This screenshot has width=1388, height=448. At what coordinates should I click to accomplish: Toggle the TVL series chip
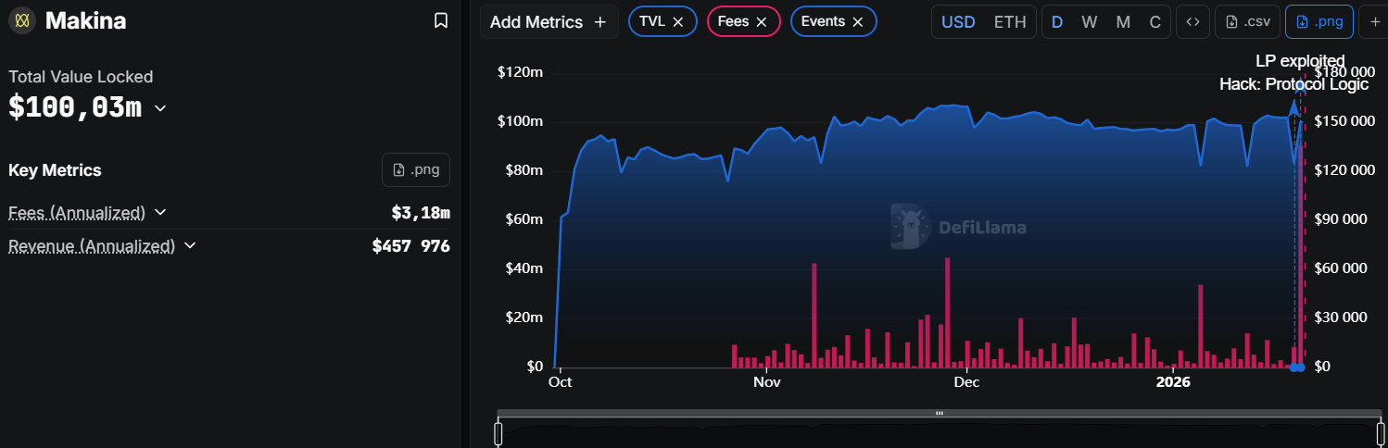(652, 22)
